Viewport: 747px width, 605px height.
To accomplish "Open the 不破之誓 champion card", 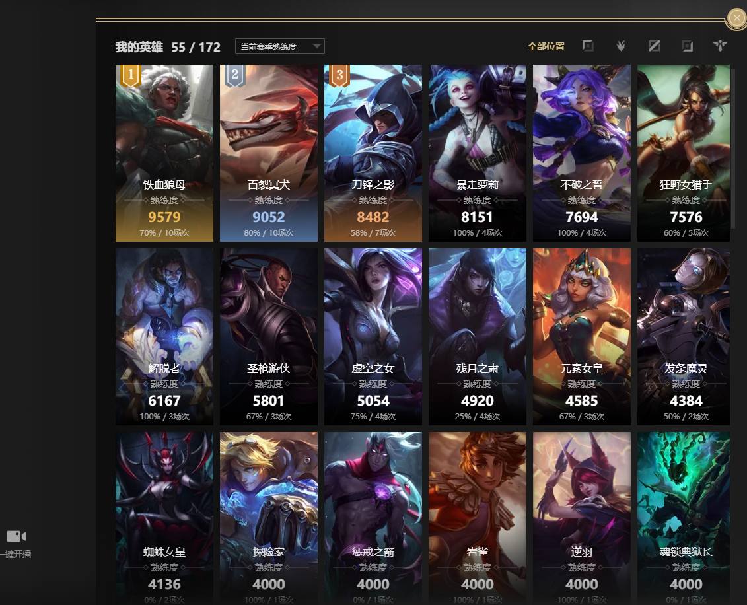I will click(x=582, y=153).
